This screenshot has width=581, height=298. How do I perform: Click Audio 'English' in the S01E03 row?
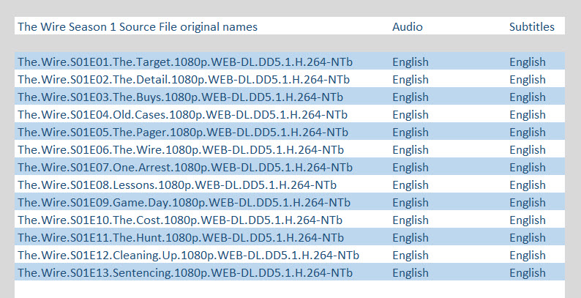pyautogui.click(x=411, y=97)
